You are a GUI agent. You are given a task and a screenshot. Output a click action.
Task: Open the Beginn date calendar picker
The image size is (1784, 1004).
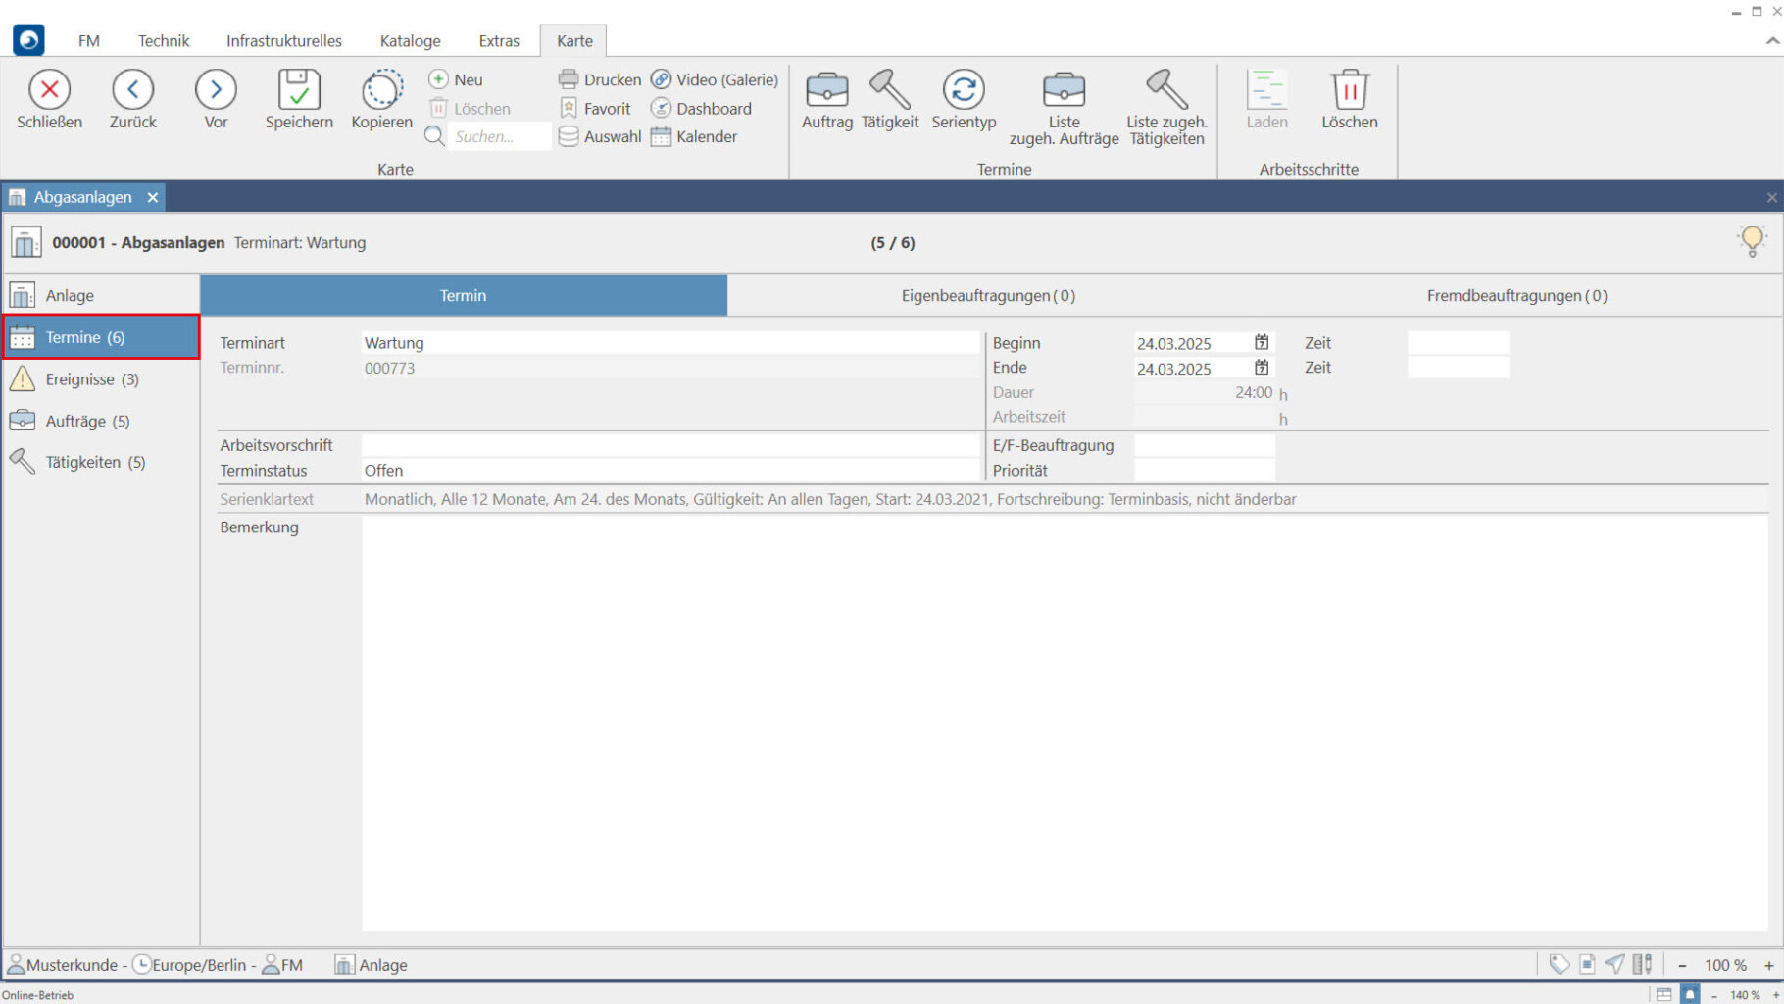[1262, 342]
